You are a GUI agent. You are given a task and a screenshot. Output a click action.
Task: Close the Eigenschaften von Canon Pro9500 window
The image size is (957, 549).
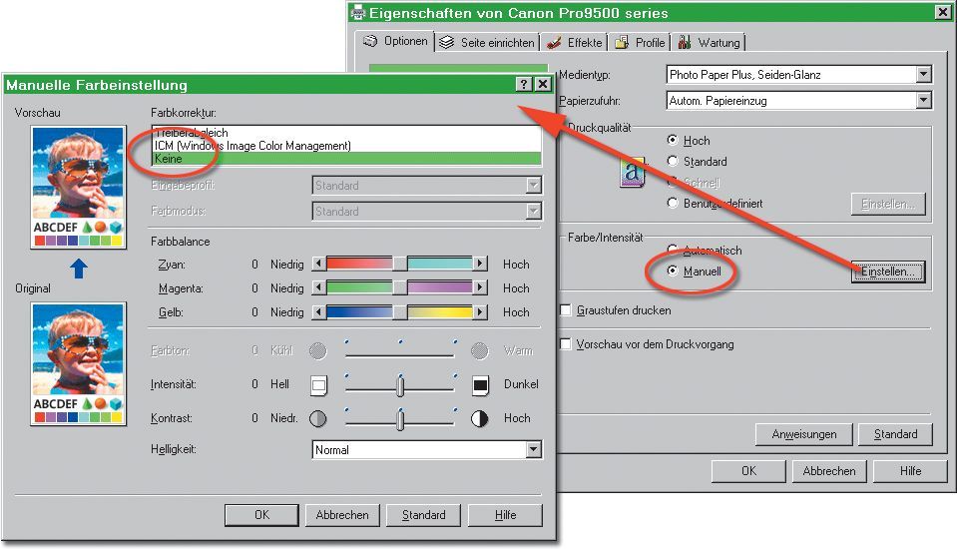pos(942,12)
